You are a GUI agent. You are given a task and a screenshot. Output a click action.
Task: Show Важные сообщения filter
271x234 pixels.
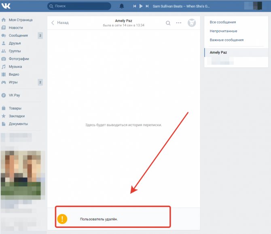point(227,40)
